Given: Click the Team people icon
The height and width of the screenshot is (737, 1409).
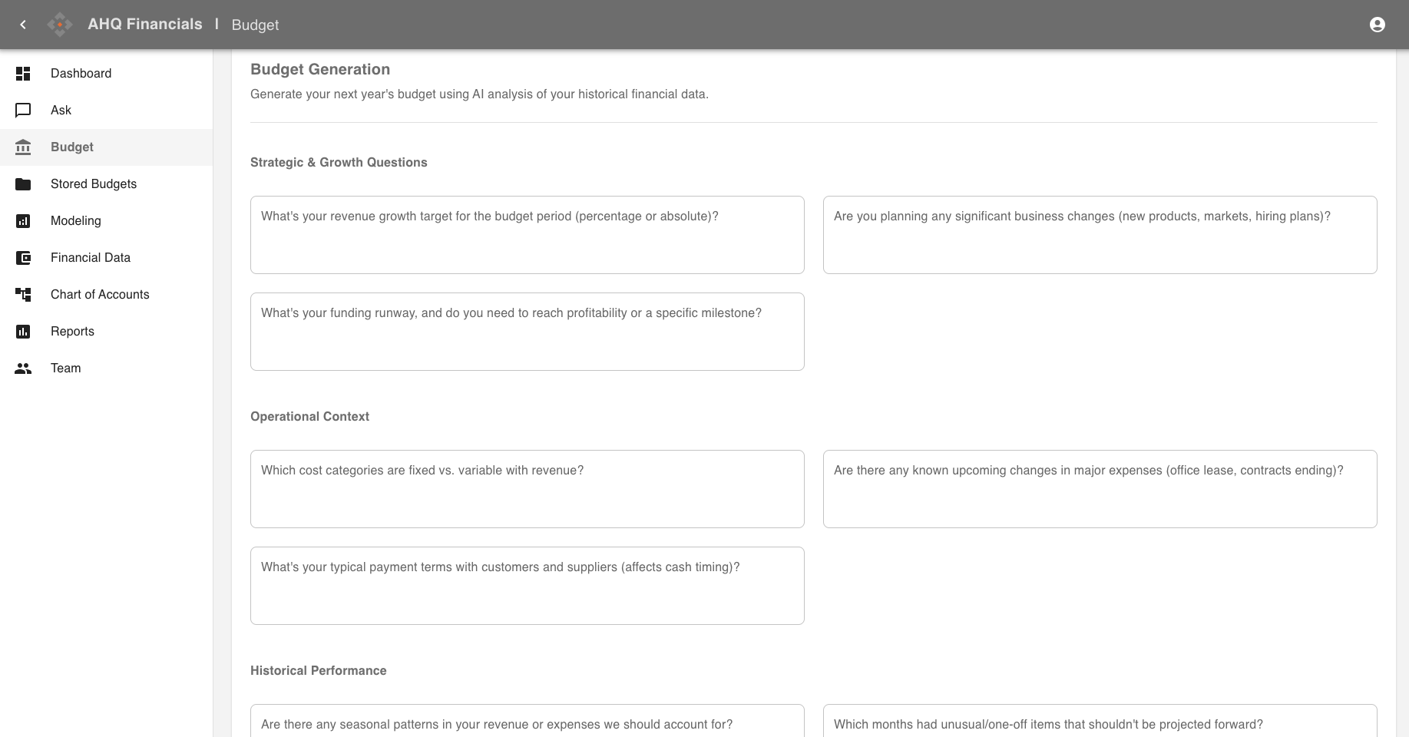Looking at the screenshot, I should click(23, 368).
